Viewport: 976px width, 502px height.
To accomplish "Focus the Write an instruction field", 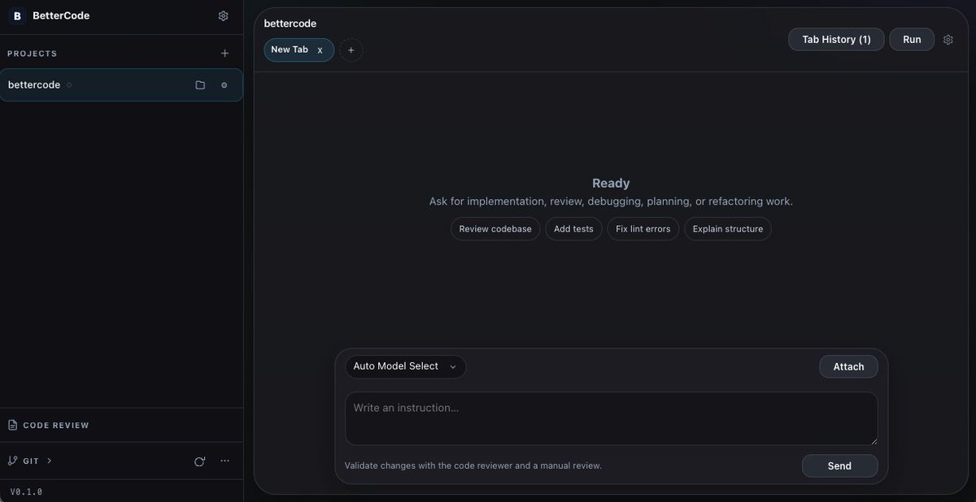I will (611, 418).
